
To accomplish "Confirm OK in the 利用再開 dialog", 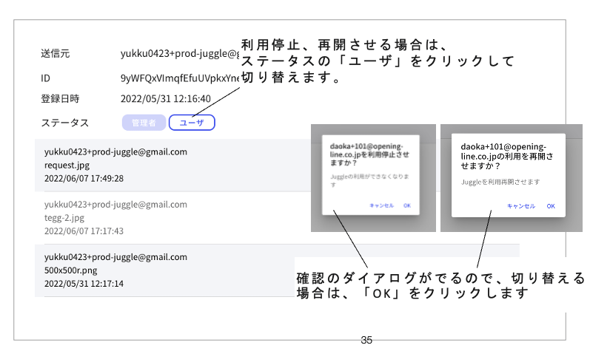I will click(x=550, y=206).
